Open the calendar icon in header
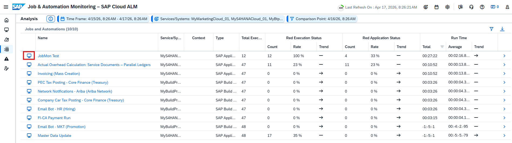Viewport: 512px width, 143px height. pyautogui.click(x=436, y=7)
